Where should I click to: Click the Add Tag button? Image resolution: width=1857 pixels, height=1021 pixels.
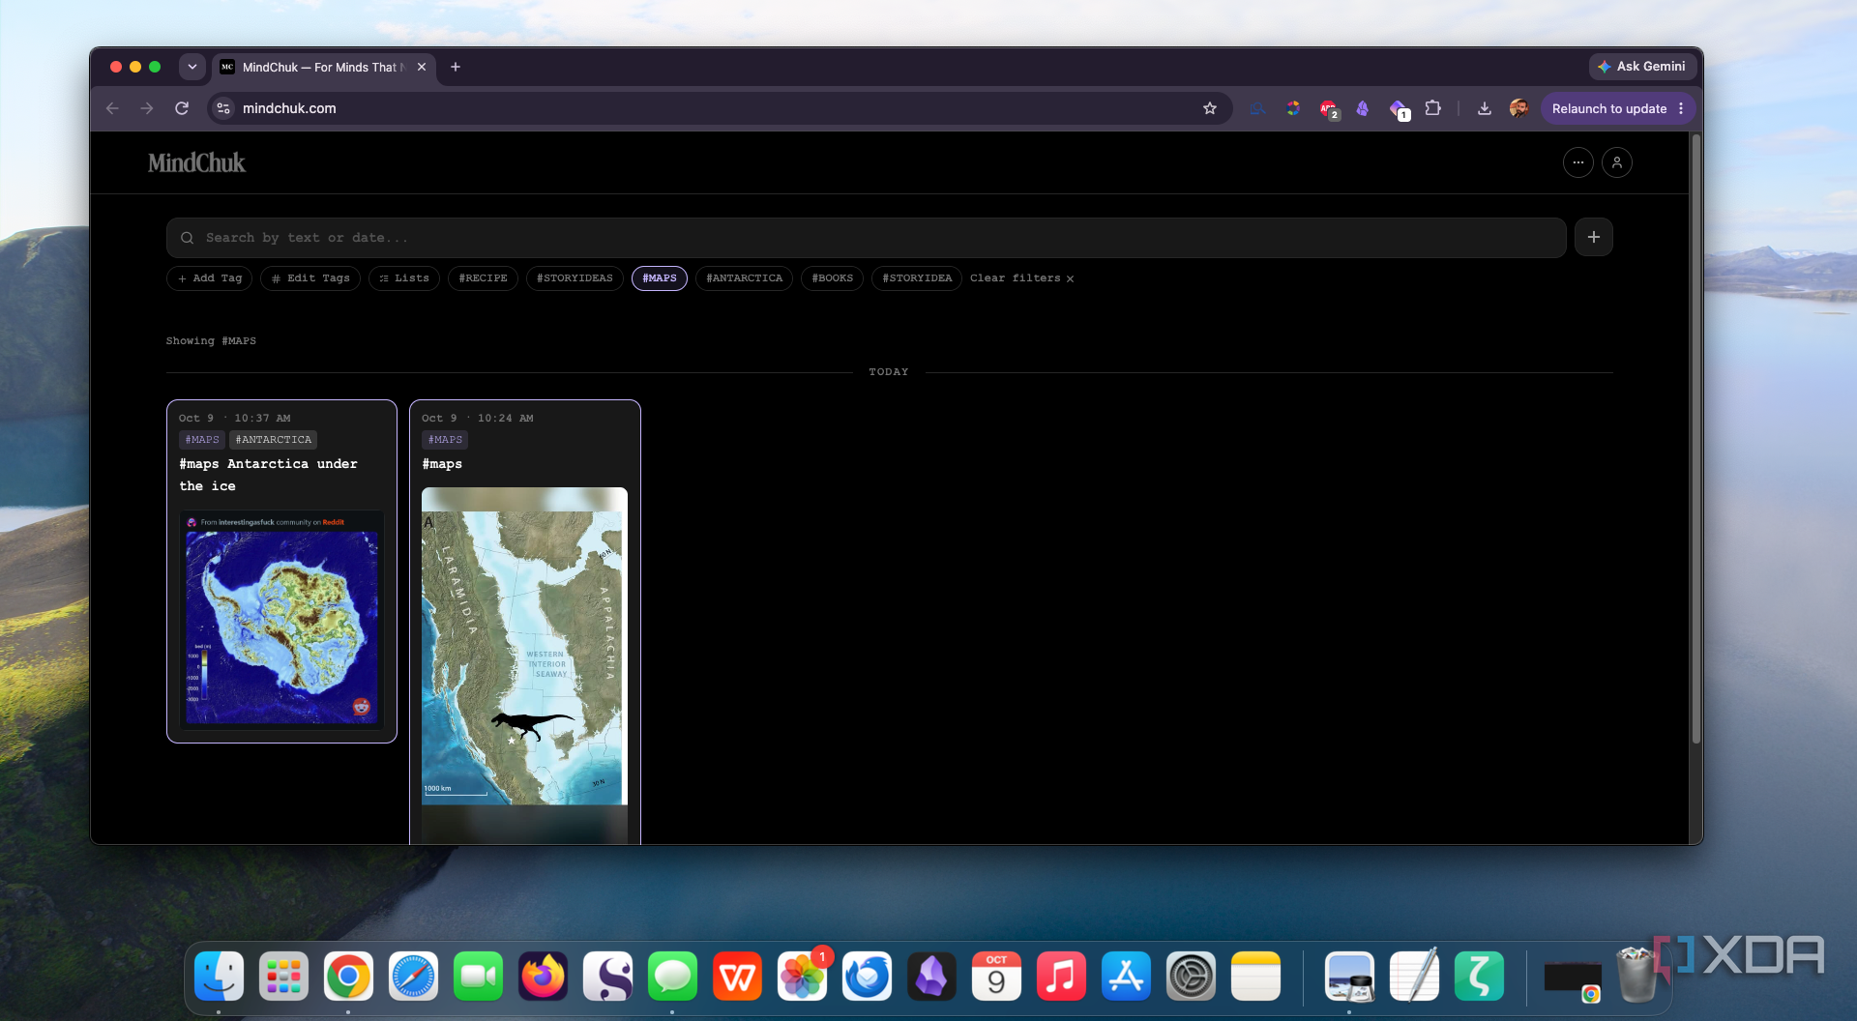coord(210,278)
